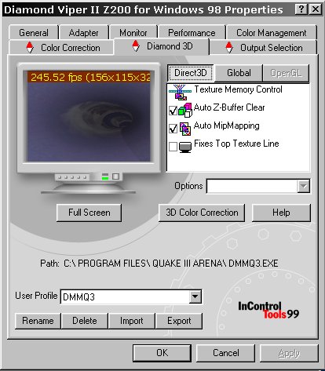Viewport: 325px width, 371px height.
Task: Click the Fixes Top Texture Line monitor icon
Action: [x=185, y=147]
